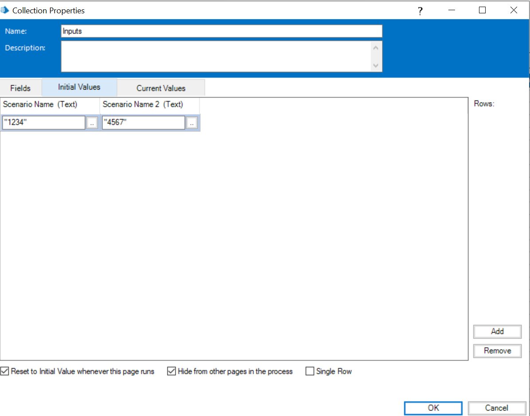This screenshot has height=416, width=530.
Task: Add a new row to the collection
Action: pyautogui.click(x=497, y=332)
